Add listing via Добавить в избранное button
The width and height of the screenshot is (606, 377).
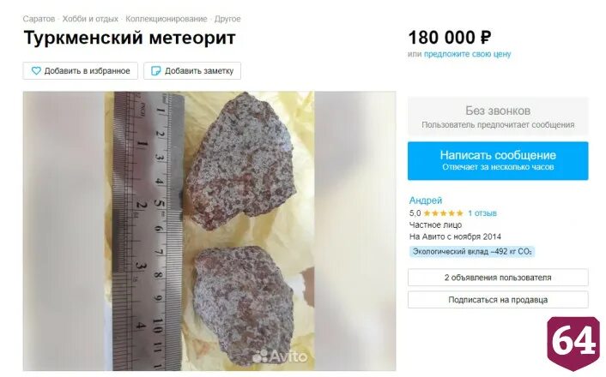point(81,71)
